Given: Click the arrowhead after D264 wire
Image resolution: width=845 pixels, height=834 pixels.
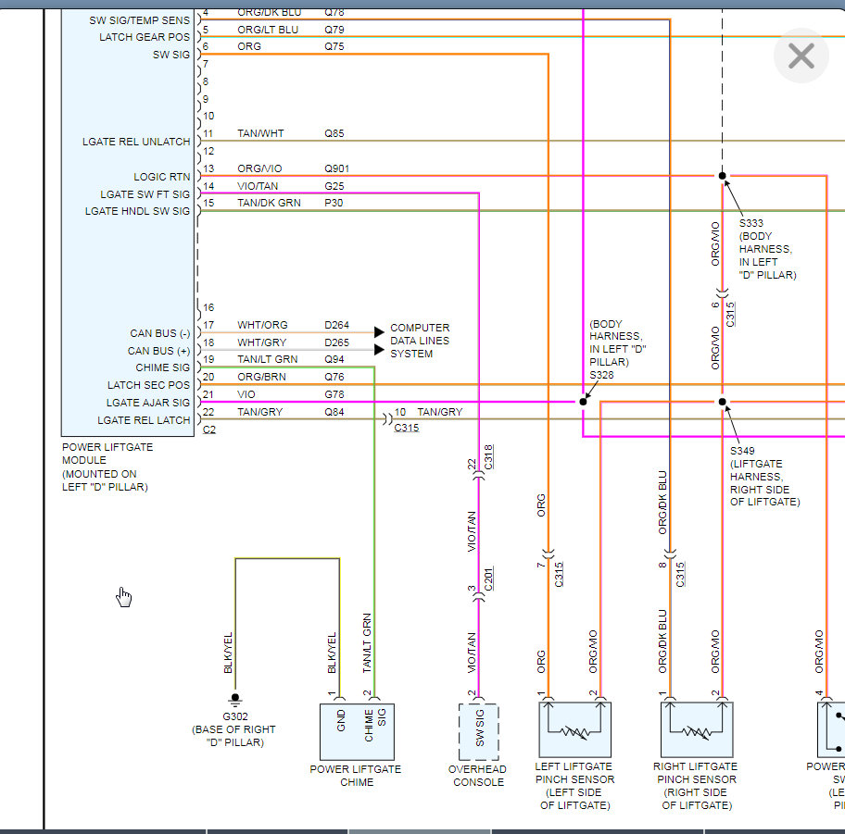Looking at the screenshot, I should (x=379, y=331).
